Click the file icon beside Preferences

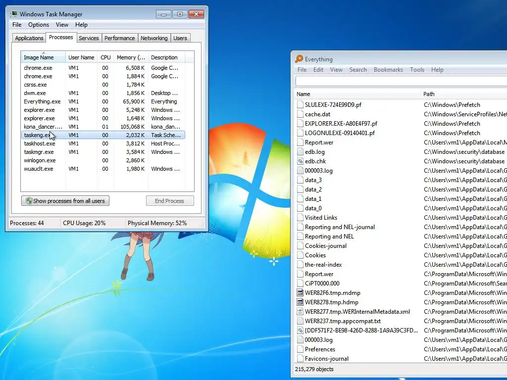point(300,349)
